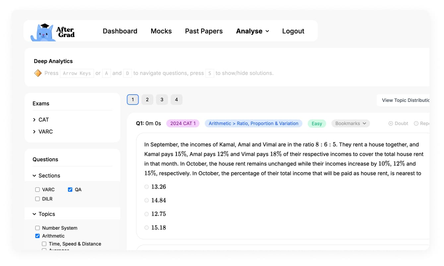Enable the VARC section checkbox
The height and width of the screenshot is (266, 444).
(37, 190)
